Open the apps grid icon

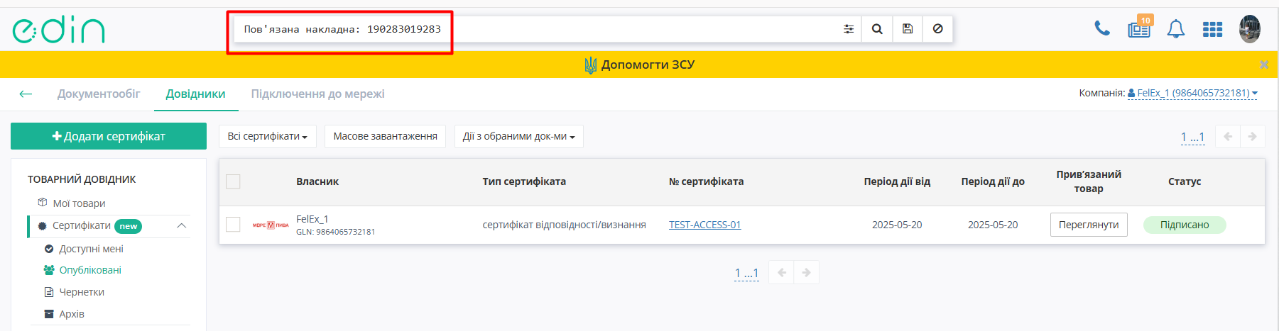point(1212,29)
